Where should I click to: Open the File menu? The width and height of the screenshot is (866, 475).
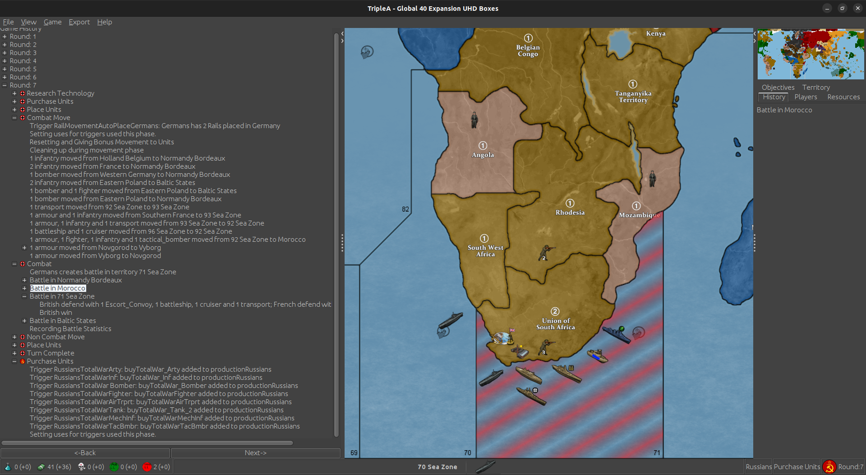8,22
